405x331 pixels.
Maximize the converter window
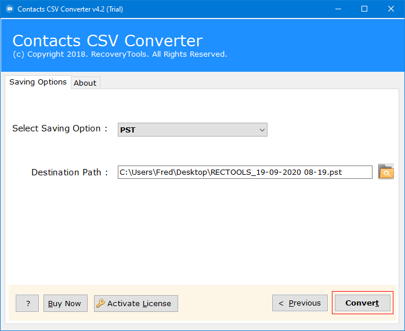point(364,9)
